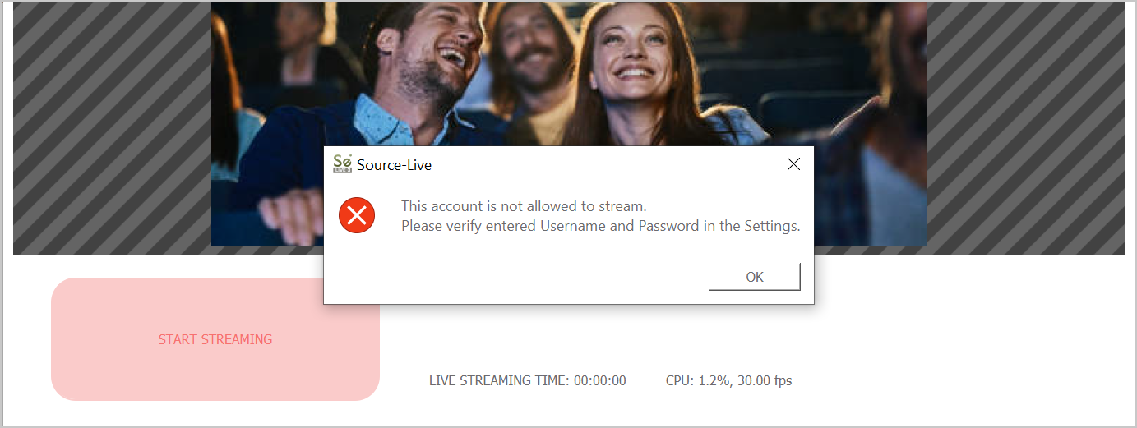1137x428 pixels.
Task: Click the Source-Live dialog title text
Action: point(394,165)
